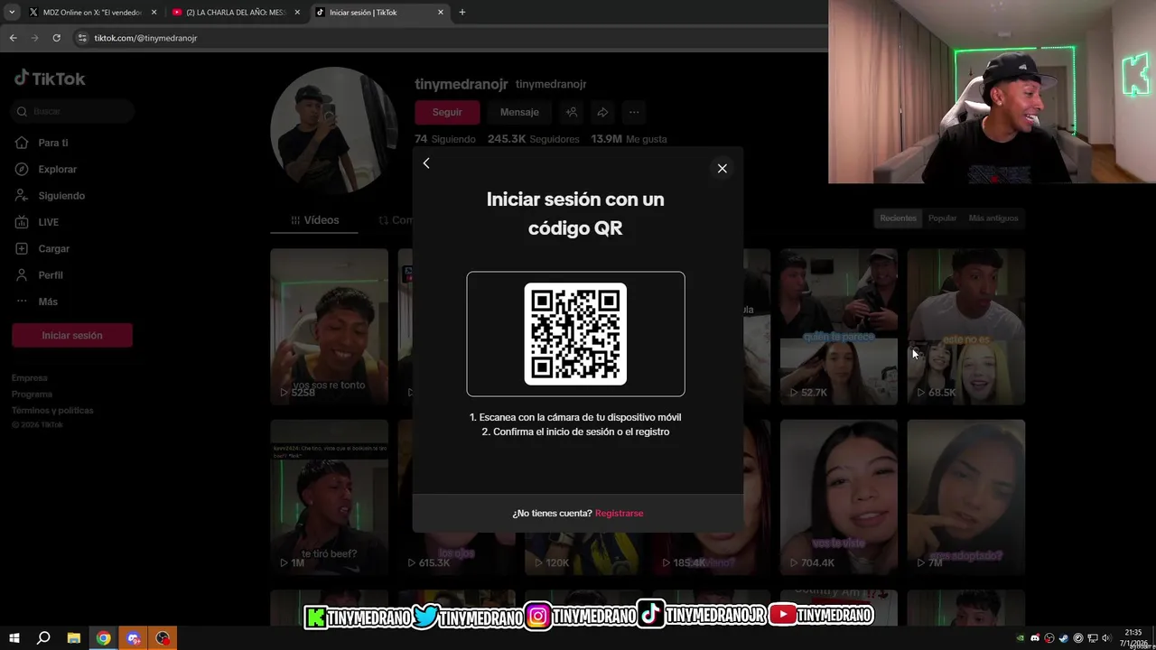This screenshot has width=1156, height=650.
Task: Click the volume speaker tray icon
Action: 1106,638
